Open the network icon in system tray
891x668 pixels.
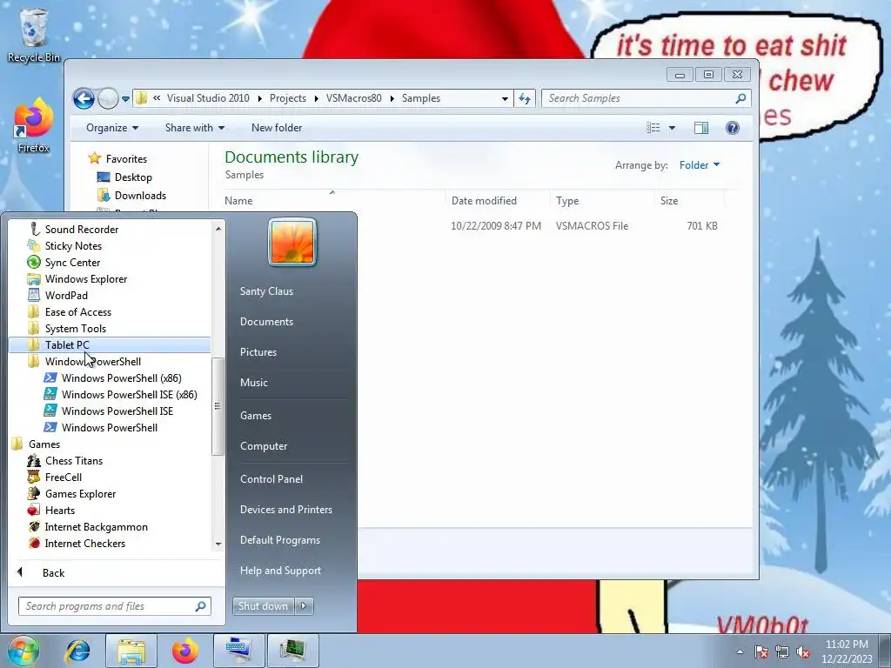click(782, 652)
